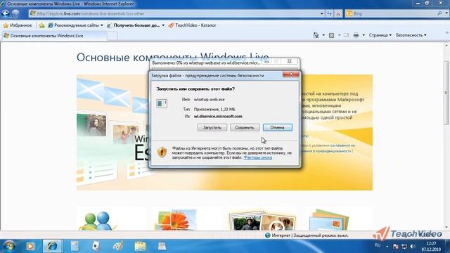Click the RSS feeds icon
The height and width of the screenshot is (253, 450).
[331, 35]
